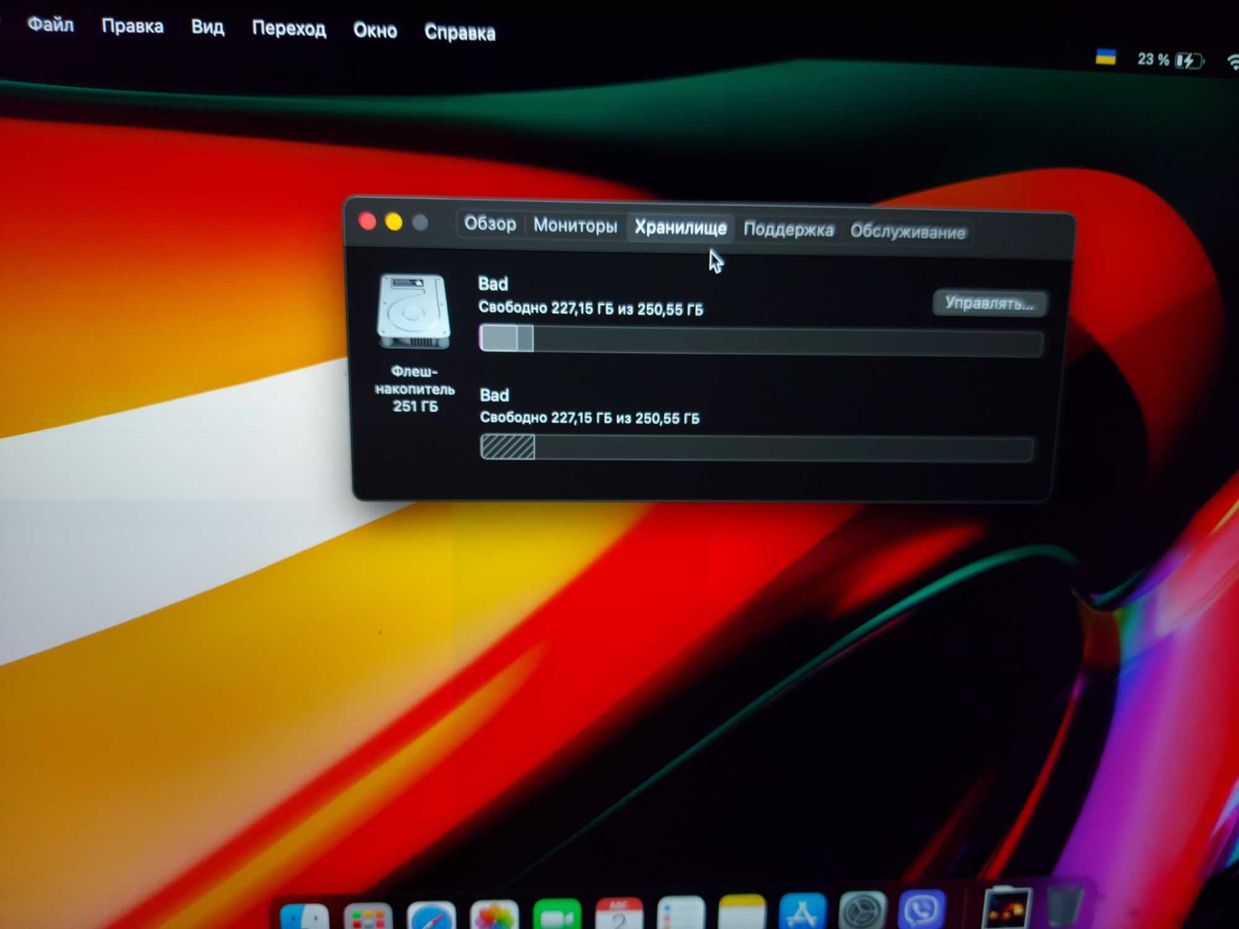1239x929 pixels.
Task: Click the Ukrainian flag input source icon
Action: coord(1106,58)
